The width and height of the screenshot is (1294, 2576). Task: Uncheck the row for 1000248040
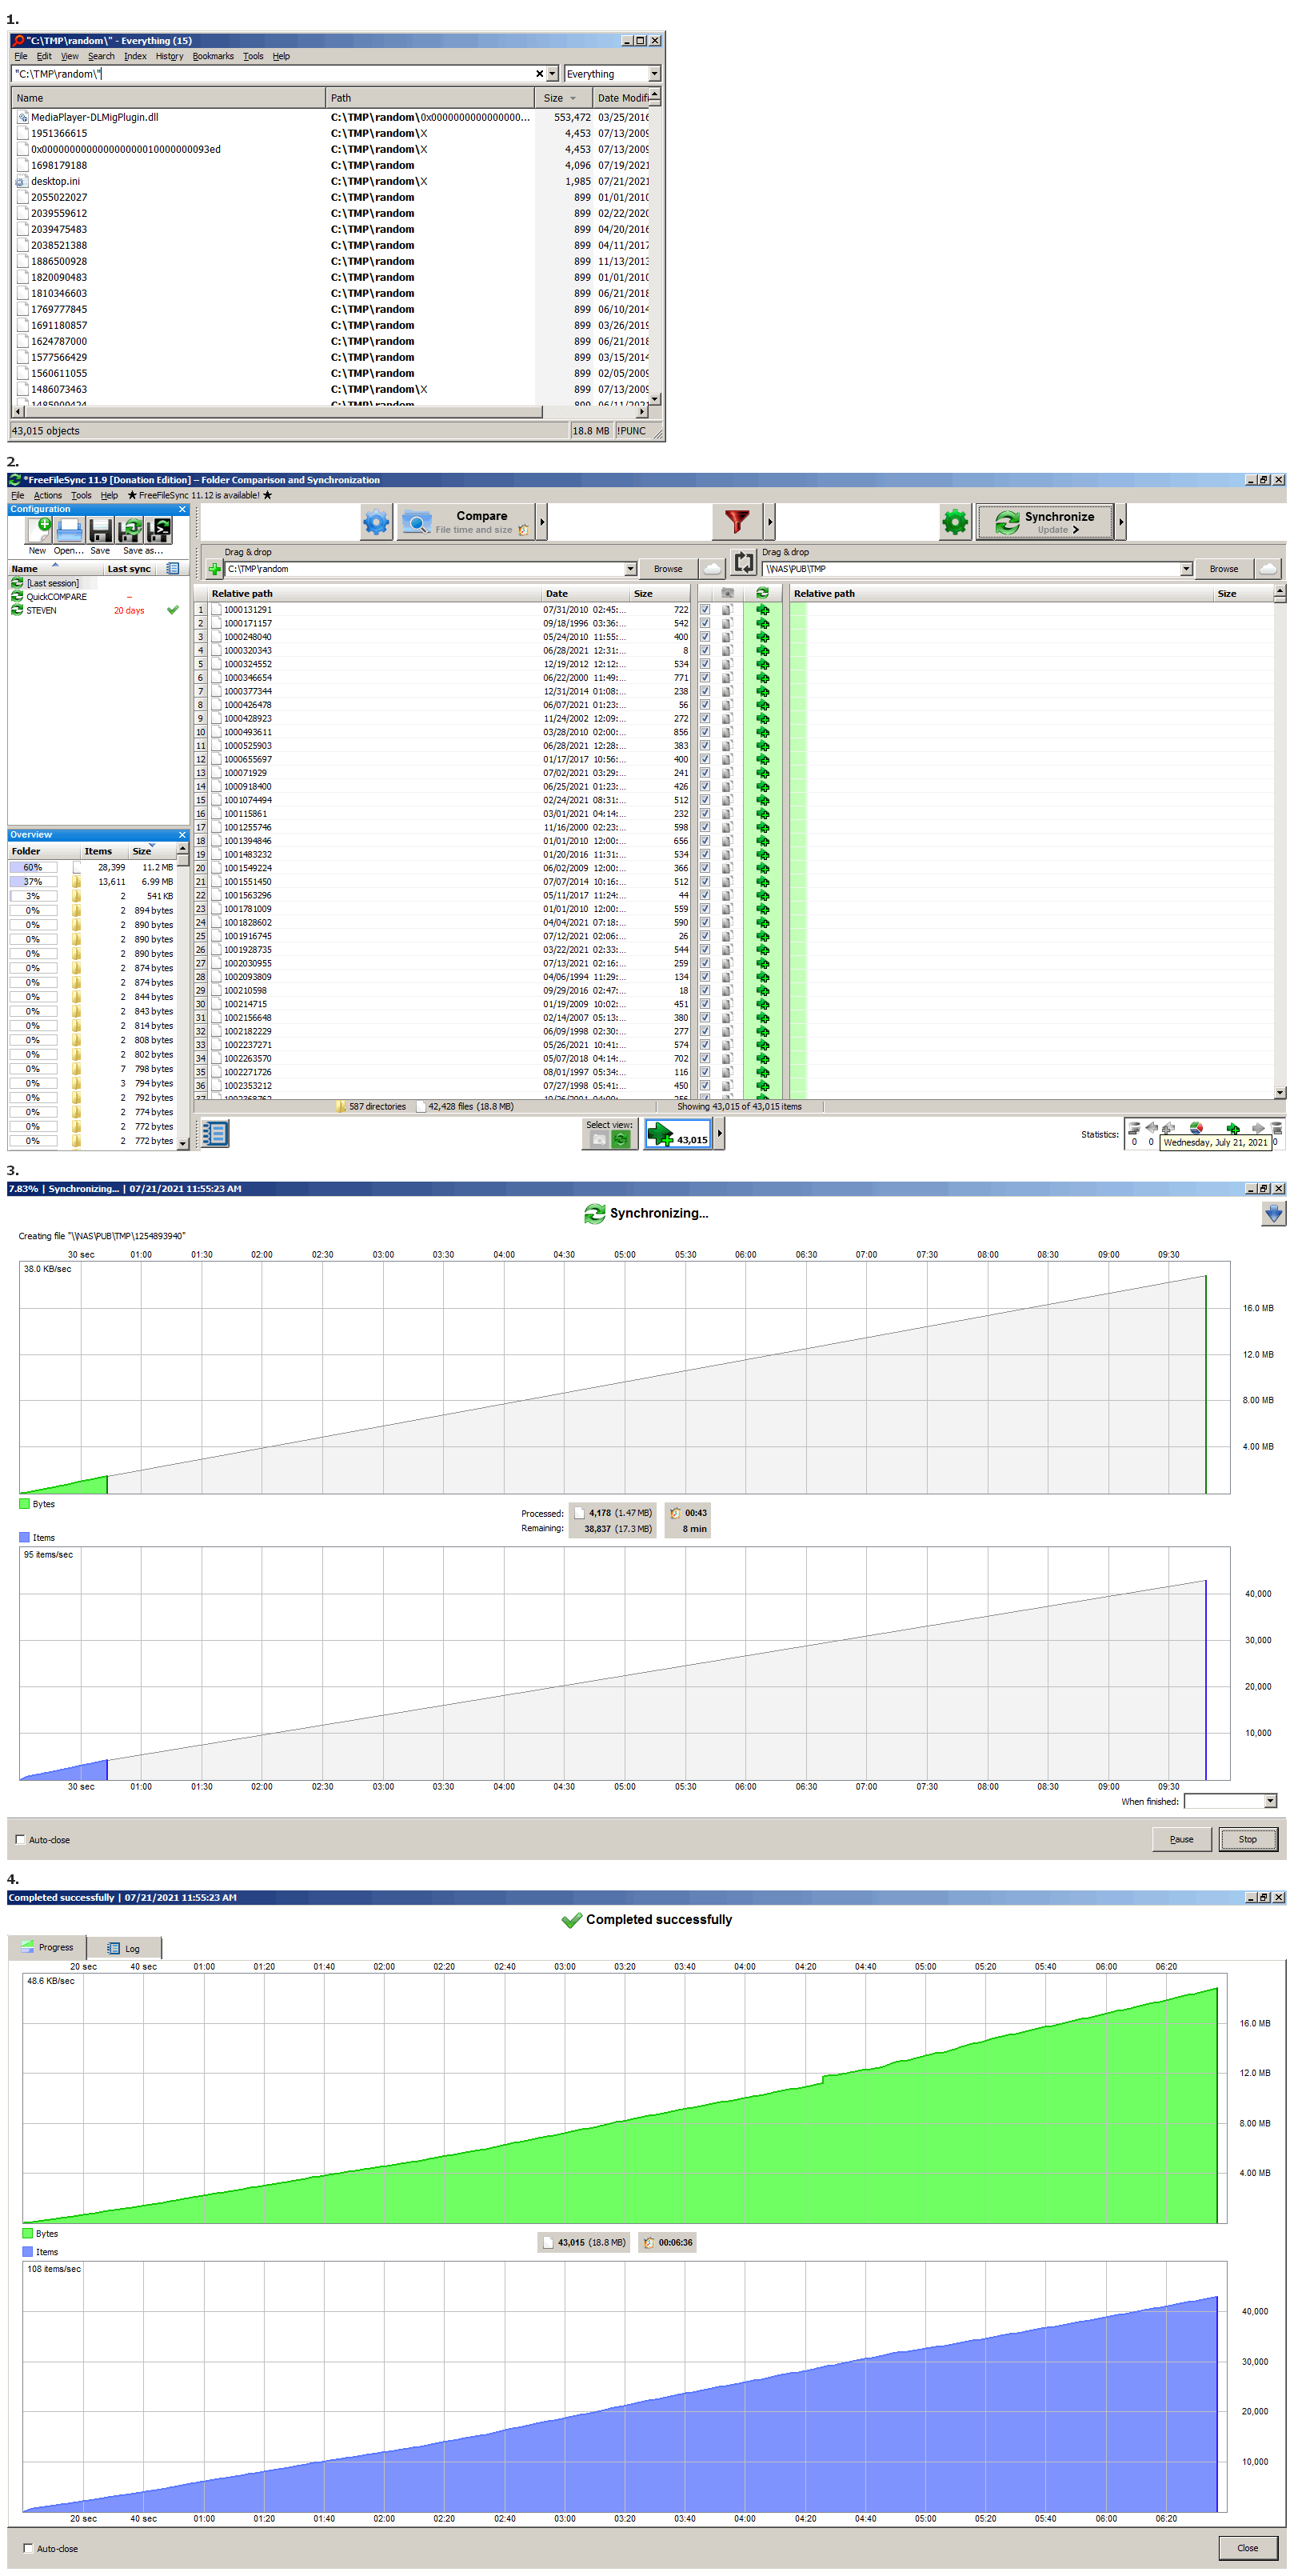705,637
